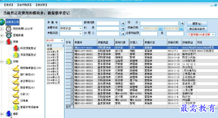Click the 查看所有报销单 dollar icon
The height and width of the screenshot is (118, 218).
click(16, 107)
